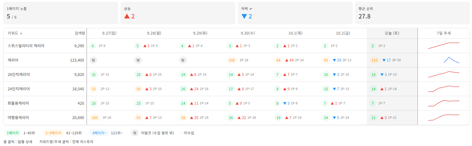Sort by 검색량 column header
This screenshot has height=146, width=472.
click(x=80, y=33)
